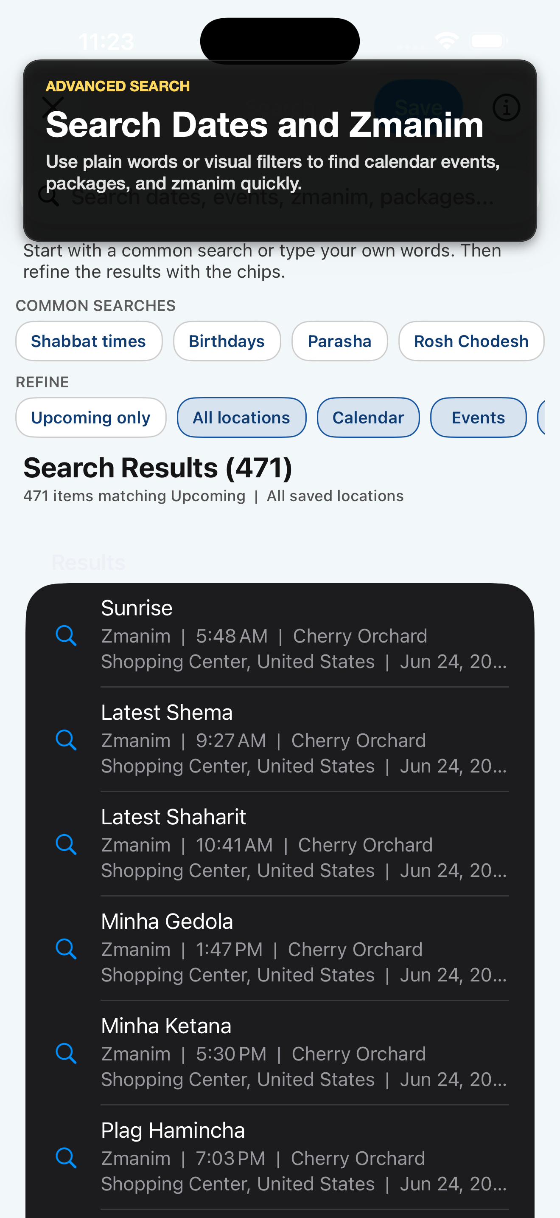Choose the Rosh Chodesh common search
The image size is (560, 1218).
click(471, 341)
